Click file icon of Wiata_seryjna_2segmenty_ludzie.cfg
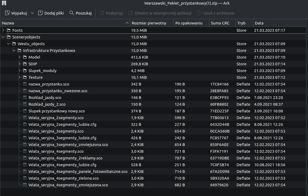This screenshot has width=308, height=196. coord(25,124)
